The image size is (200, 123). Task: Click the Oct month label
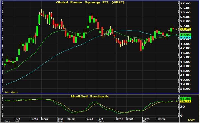coord(145,121)
